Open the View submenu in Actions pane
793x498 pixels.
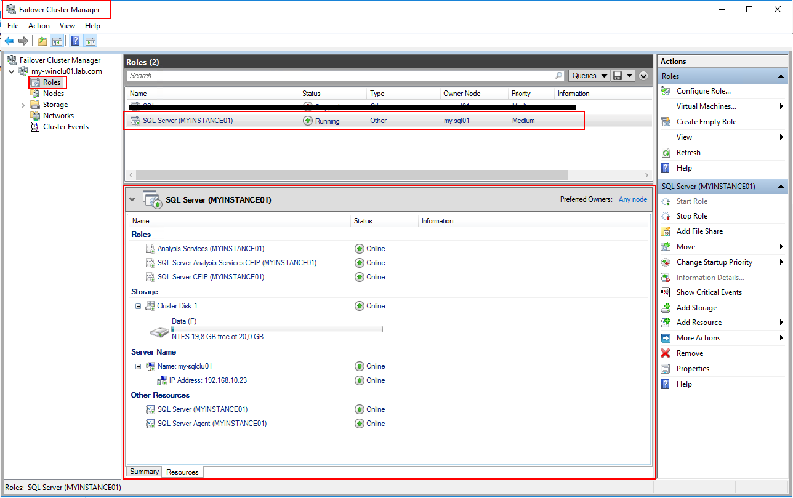(723, 137)
